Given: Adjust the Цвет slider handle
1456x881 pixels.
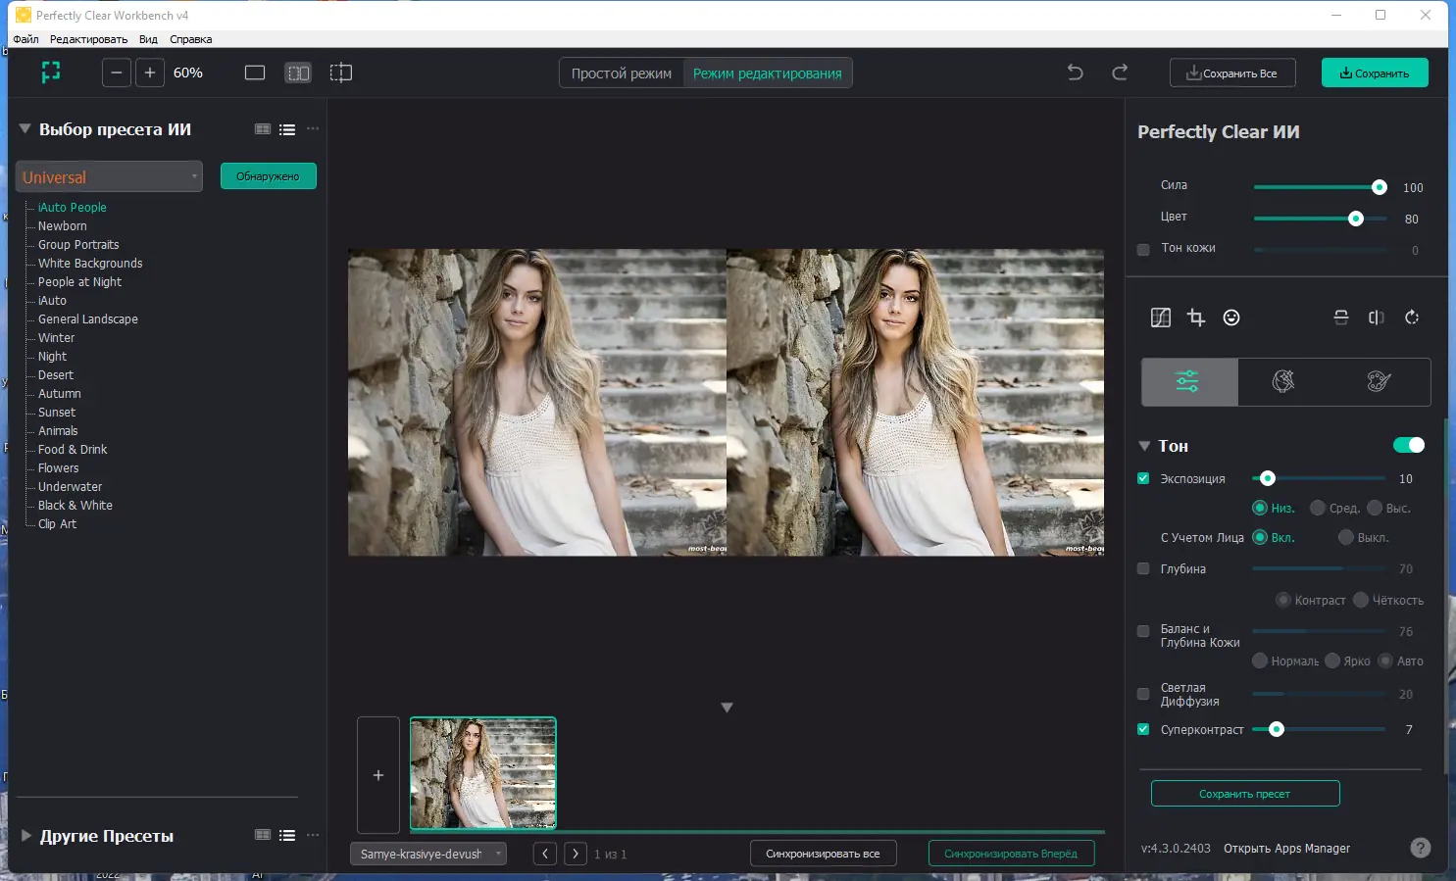Looking at the screenshot, I should point(1356,219).
